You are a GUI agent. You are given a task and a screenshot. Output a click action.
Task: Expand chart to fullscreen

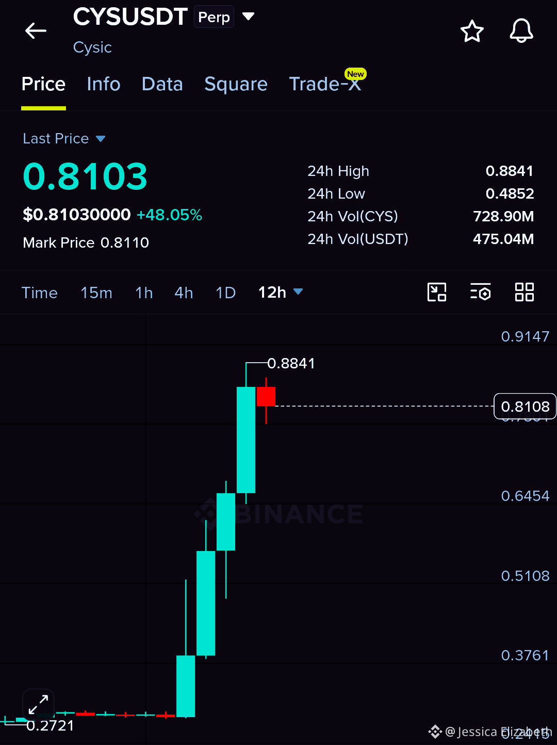click(38, 704)
